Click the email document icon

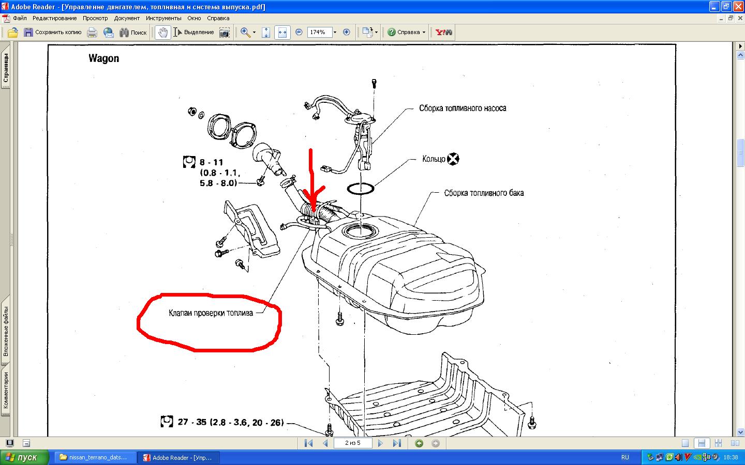[108, 33]
